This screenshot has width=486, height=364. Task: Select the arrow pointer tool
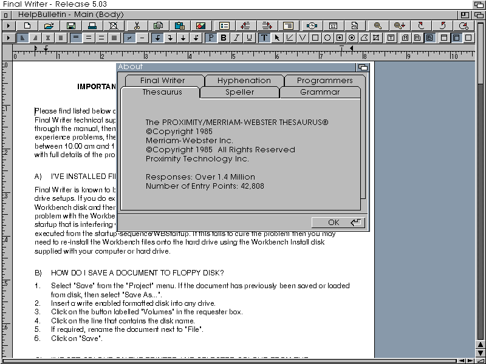[x=277, y=38]
